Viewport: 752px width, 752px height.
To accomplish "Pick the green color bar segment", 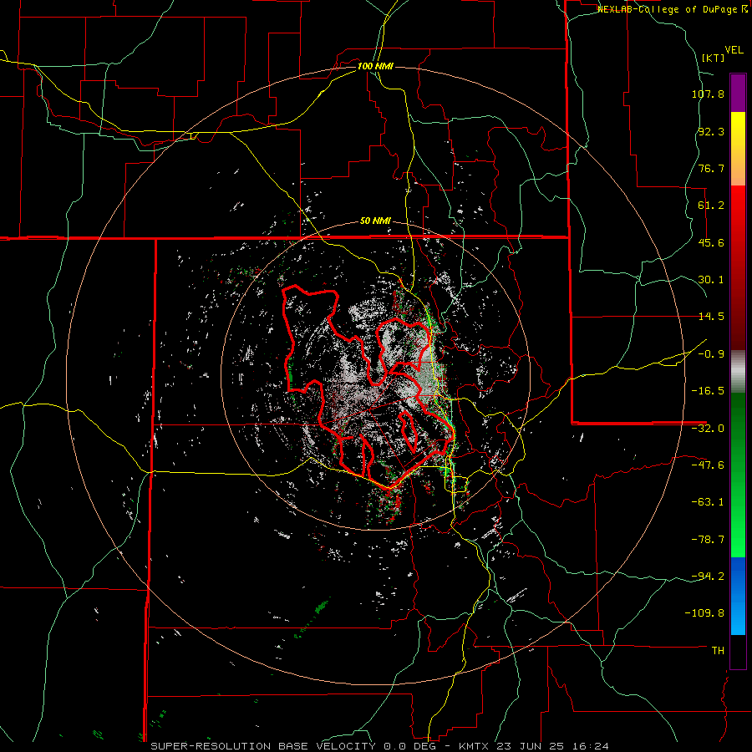I will (x=738, y=475).
